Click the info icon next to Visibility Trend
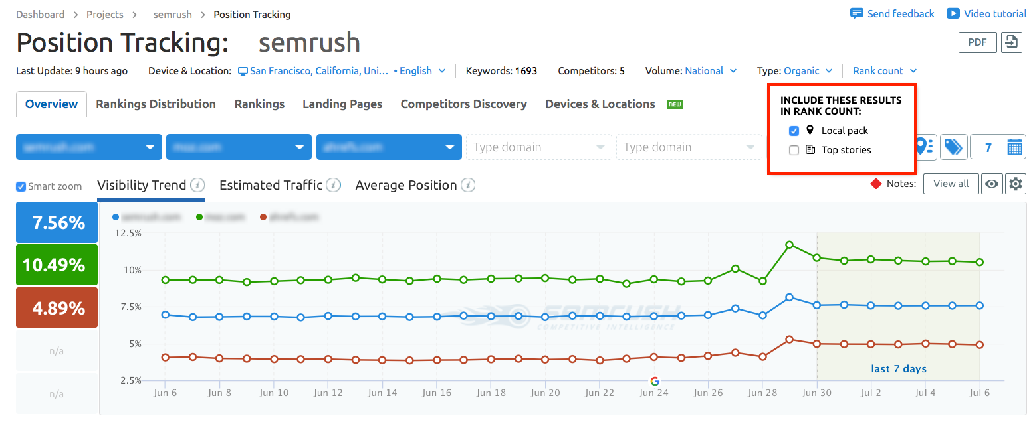 197,184
